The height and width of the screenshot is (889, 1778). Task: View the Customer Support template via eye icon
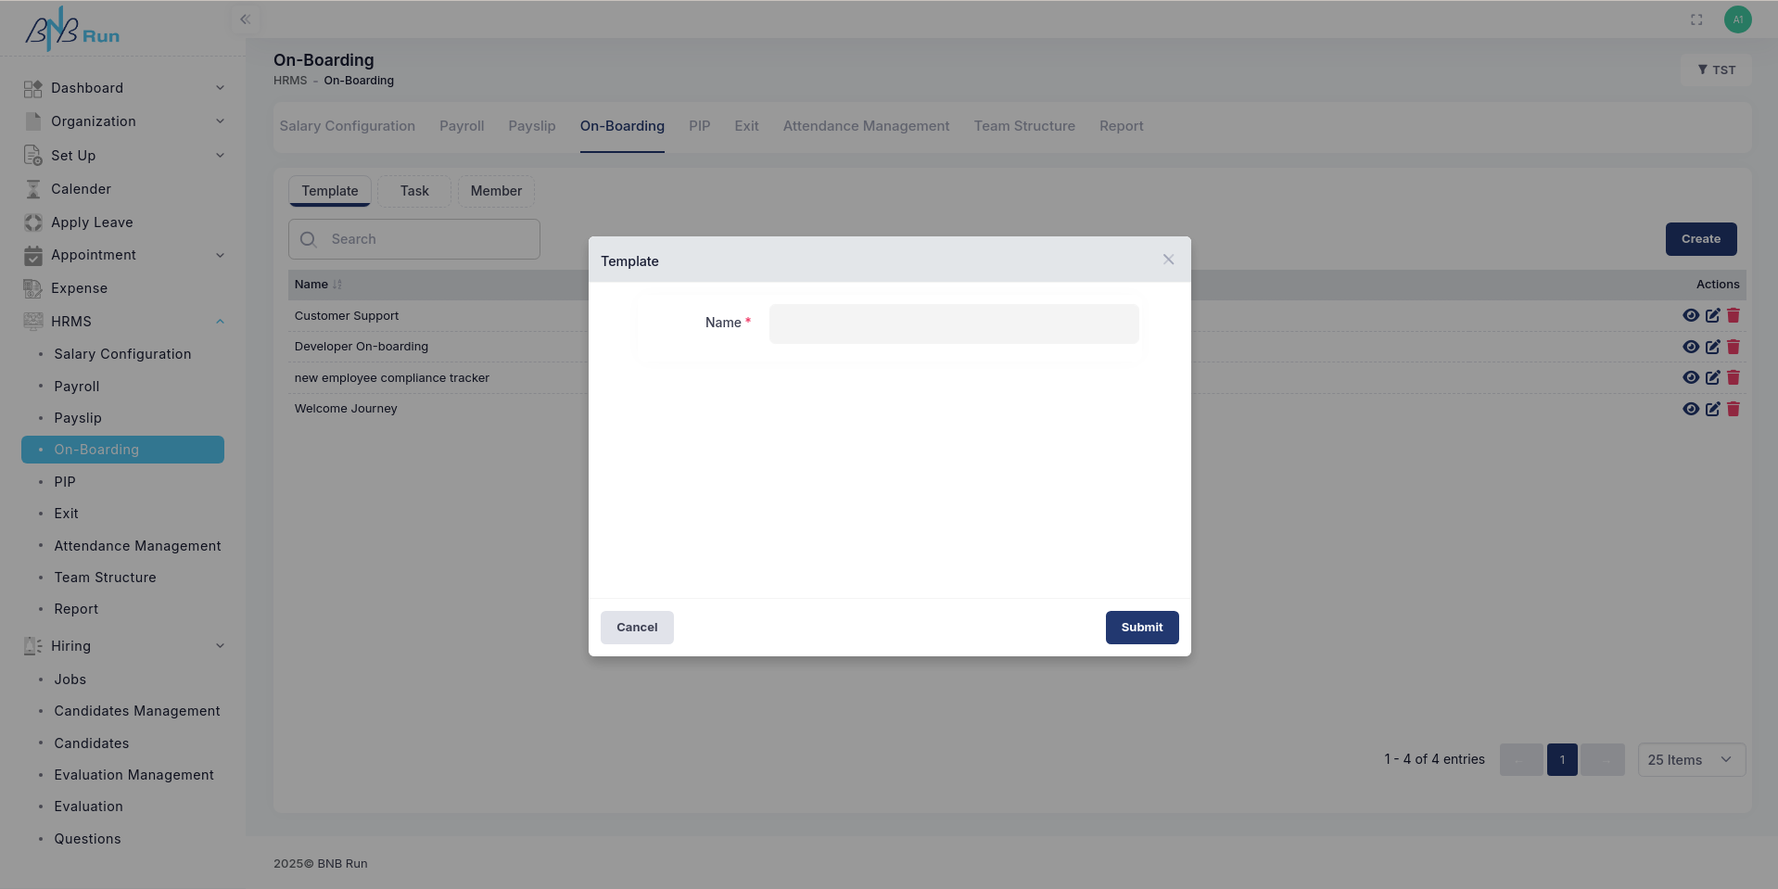[x=1691, y=316]
